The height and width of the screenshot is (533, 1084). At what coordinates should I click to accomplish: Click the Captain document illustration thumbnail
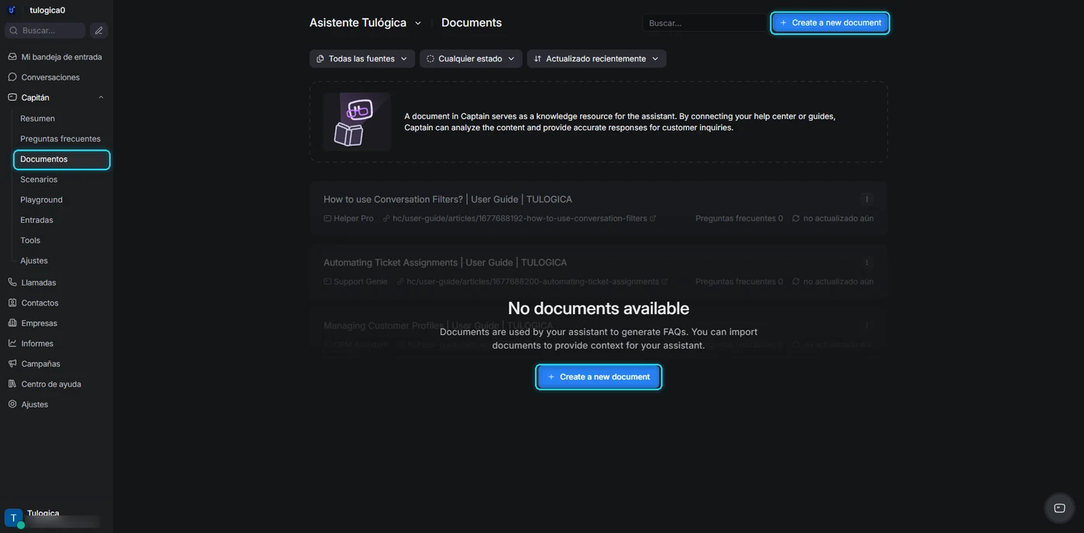[357, 121]
